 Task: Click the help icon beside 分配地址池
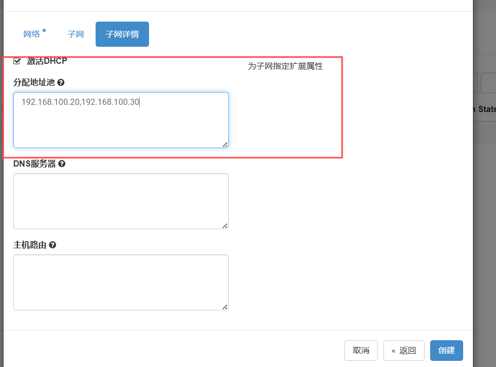61,82
